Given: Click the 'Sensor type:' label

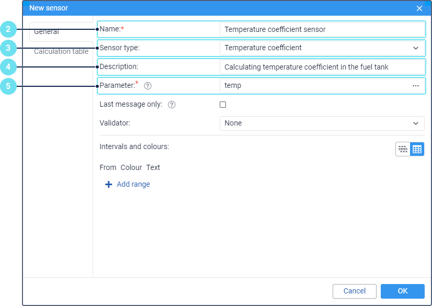Looking at the screenshot, I should 120,48.
